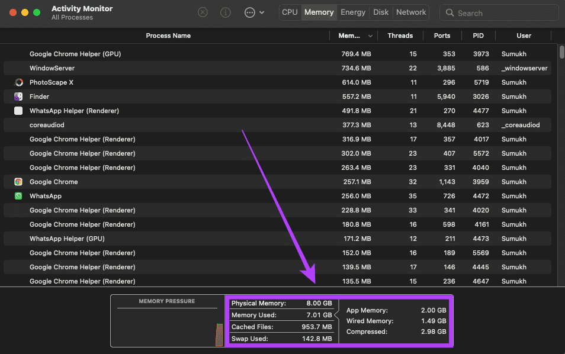This screenshot has height=354, width=565.
Task: Click the Compressed 2.98 GB value
Action: (x=434, y=332)
